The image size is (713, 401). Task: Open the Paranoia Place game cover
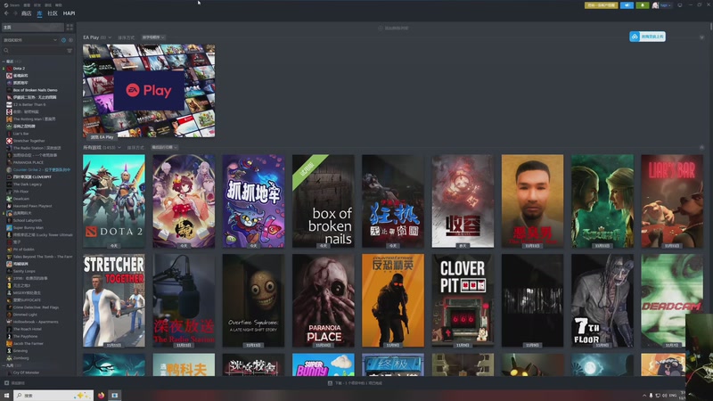click(x=324, y=300)
